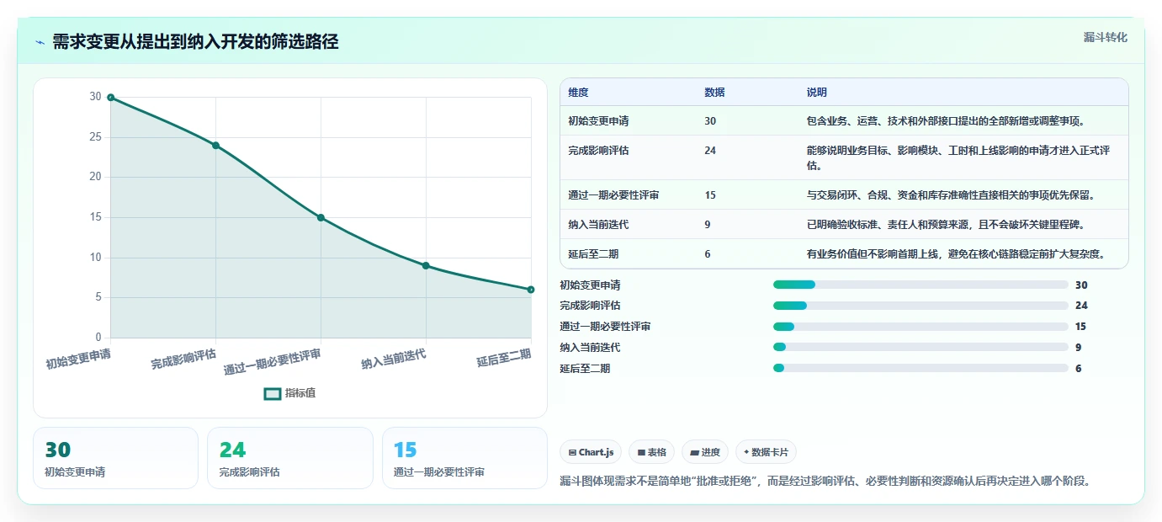Click the 维度 column header
1162x522 pixels.
[579, 92]
